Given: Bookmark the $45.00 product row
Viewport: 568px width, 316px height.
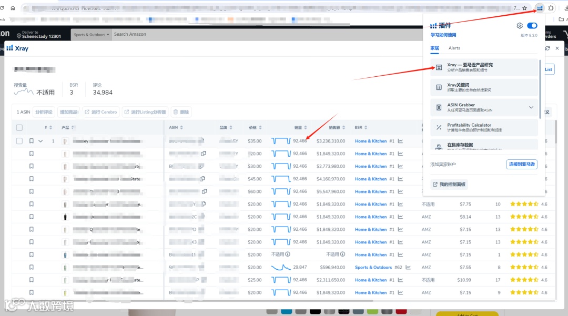Looking at the screenshot, I should (x=32, y=179).
